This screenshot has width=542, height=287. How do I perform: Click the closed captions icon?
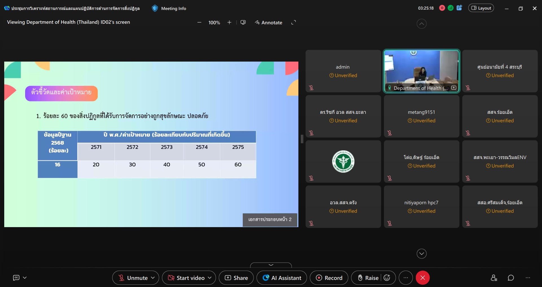click(x=16, y=278)
